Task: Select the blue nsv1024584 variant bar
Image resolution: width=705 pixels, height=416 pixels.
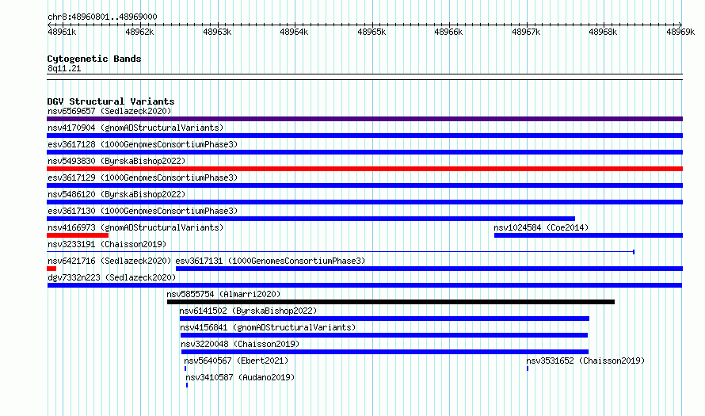Action: pyautogui.click(x=589, y=235)
